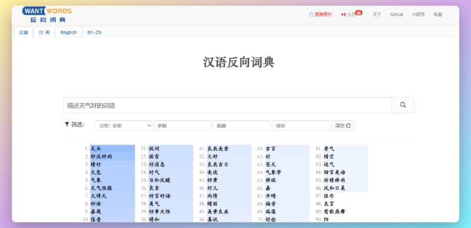471x228 pixels.
Task: Open the 关于 about page
Action: (x=377, y=14)
